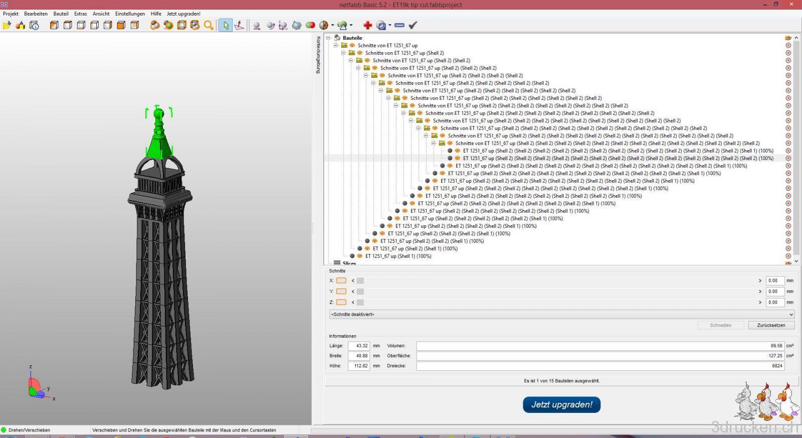Collapse the 'Schnitte von ET 1251_67 up (Shell 2)' node

click(x=343, y=53)
